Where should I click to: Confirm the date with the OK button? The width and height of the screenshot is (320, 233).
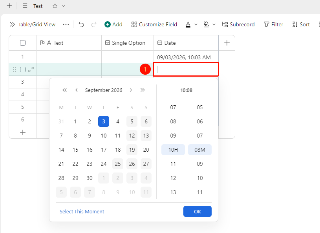(197, 211)
